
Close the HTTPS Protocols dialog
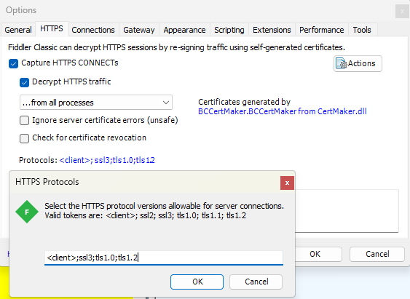287,183
